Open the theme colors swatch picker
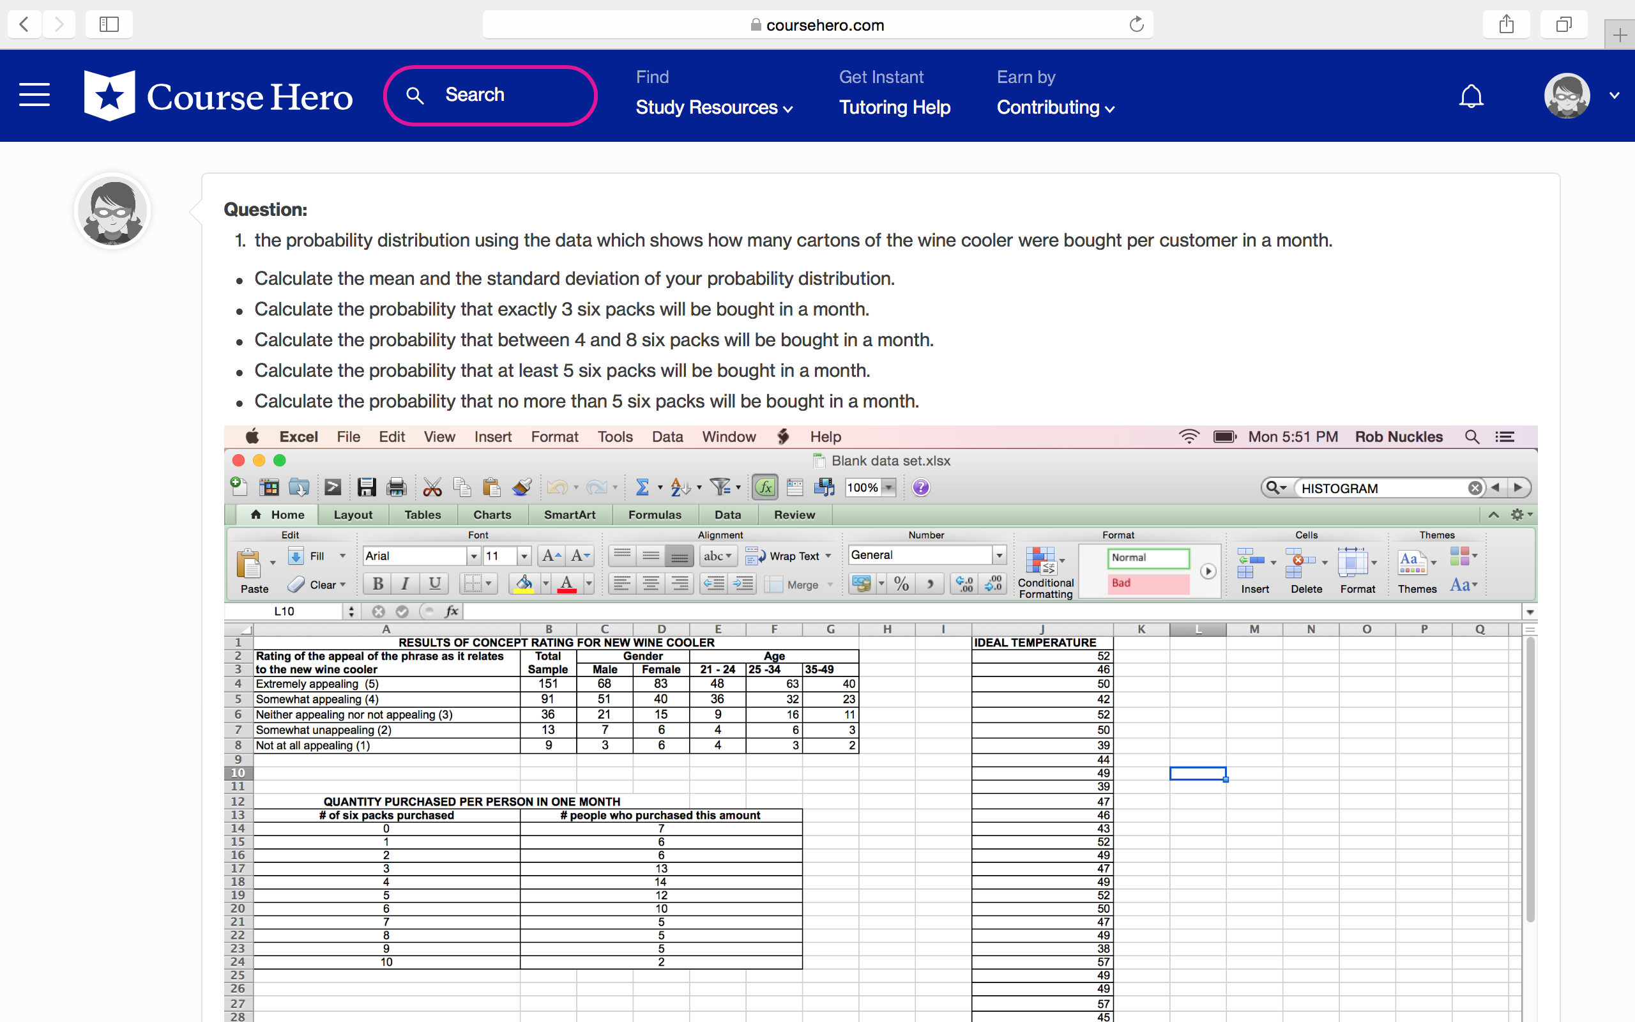The image size is (1635, 1022). click(x=1463, y=556)
